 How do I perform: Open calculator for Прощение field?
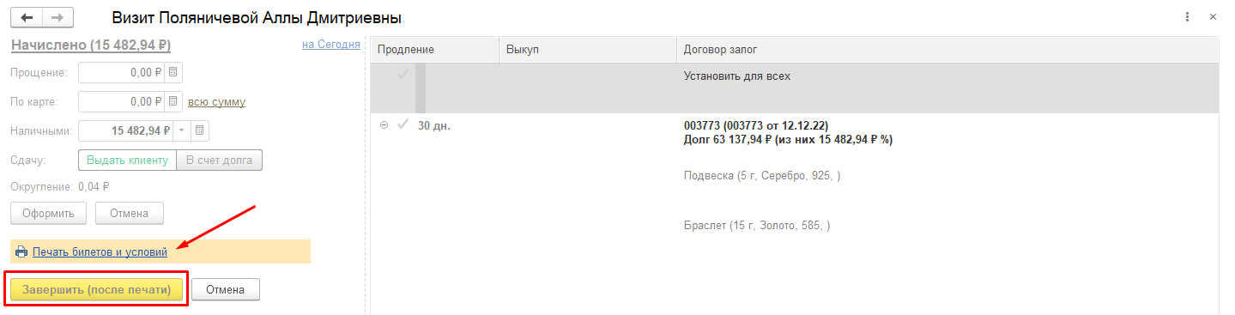(x=173, y=73)
